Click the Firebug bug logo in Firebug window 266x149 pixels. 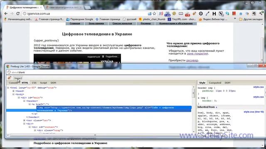pyautogui.click(x=9, y=78)
